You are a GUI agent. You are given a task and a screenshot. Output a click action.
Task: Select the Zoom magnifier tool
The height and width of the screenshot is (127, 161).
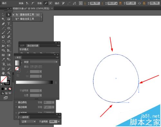point(9,73)
